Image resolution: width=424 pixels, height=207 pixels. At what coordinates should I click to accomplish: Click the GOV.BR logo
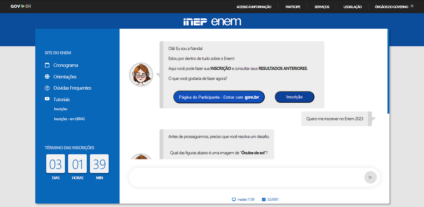(21, 6)
